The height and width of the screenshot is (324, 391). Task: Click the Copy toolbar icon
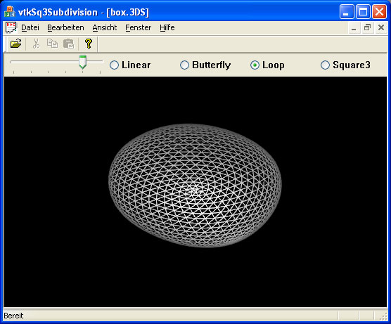click(x=52, y=44)
